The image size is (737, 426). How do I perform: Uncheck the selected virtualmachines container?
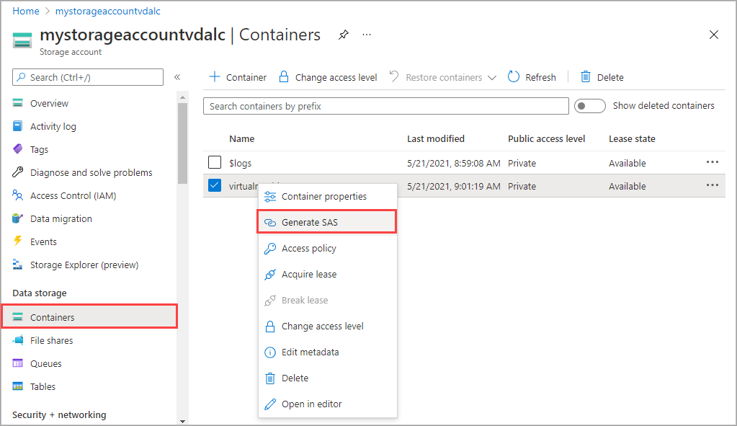tap(214, 185)
